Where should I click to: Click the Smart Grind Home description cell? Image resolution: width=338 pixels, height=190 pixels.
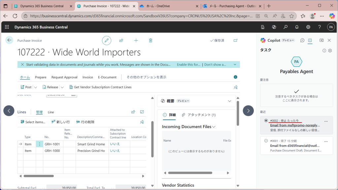92,144
